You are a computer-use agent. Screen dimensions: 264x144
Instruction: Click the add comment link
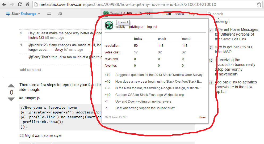(31, 70)
